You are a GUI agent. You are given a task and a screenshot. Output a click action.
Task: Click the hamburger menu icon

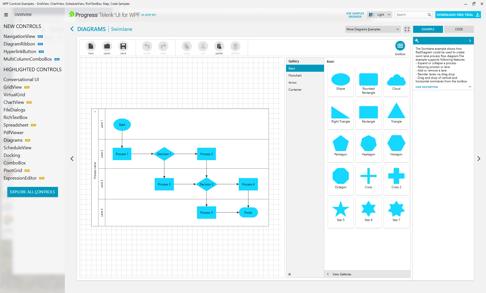click(x=6, y=15)
